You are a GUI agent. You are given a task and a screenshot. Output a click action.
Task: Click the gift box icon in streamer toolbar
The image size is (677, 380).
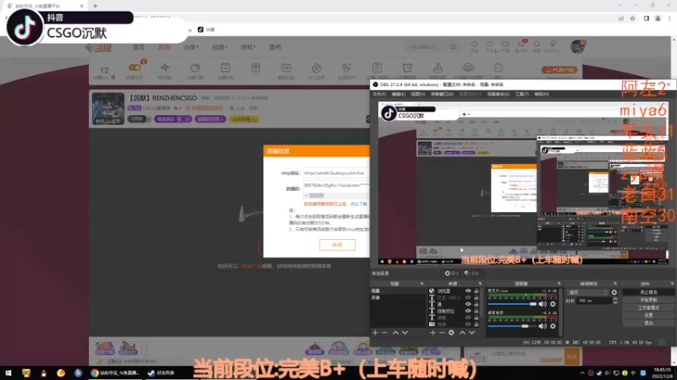pos(256,68)
